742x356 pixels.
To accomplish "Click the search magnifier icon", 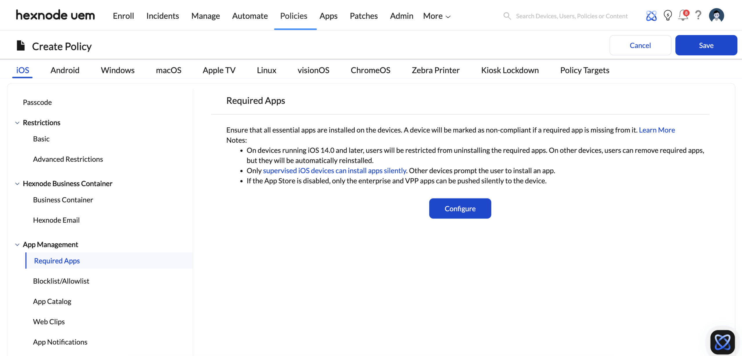I will tap(507, 16).
